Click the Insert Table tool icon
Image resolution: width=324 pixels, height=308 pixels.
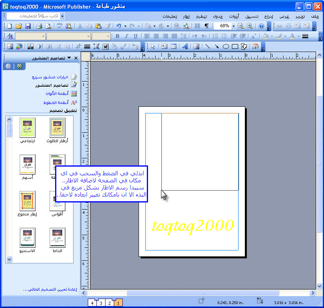[174, 46]
